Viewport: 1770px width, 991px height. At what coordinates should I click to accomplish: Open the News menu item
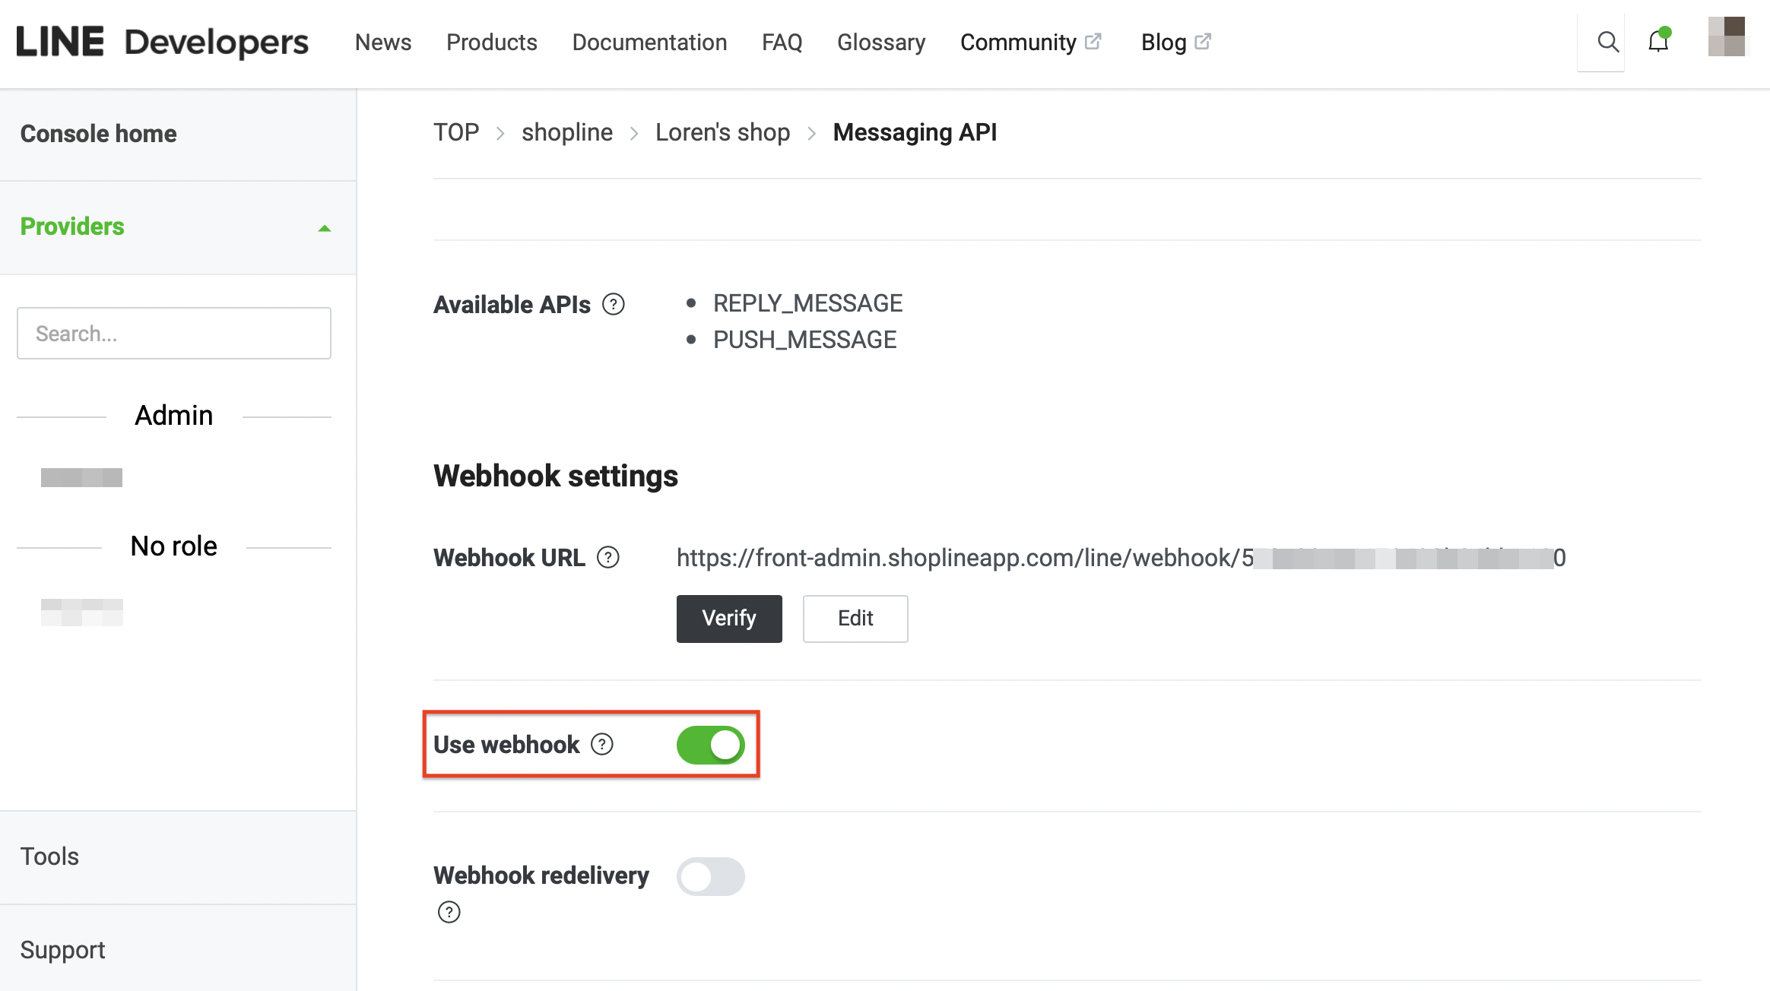(x=382, y=42)
